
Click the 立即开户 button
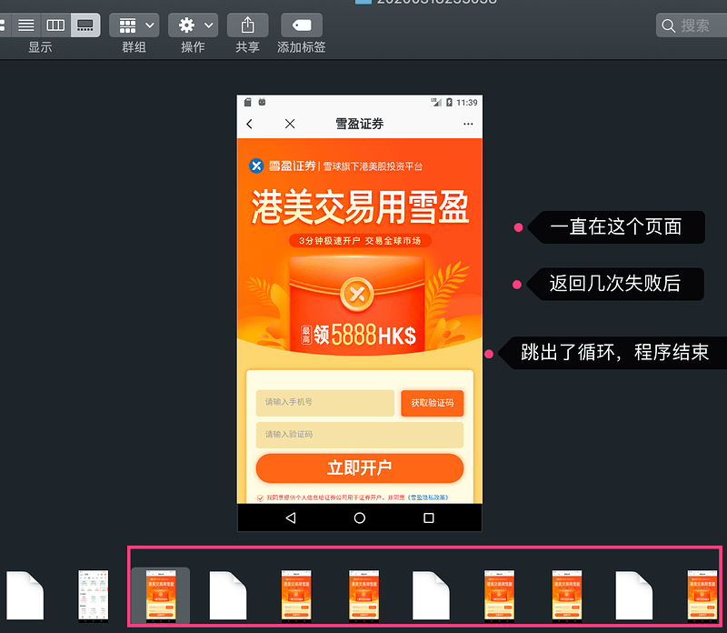[x=359, y=467]
